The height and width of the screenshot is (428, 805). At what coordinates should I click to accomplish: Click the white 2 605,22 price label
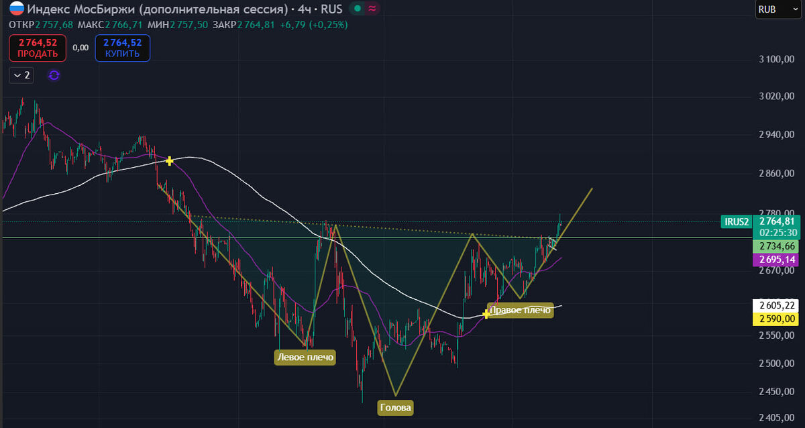pyautogui.click(x=777, y=305)
